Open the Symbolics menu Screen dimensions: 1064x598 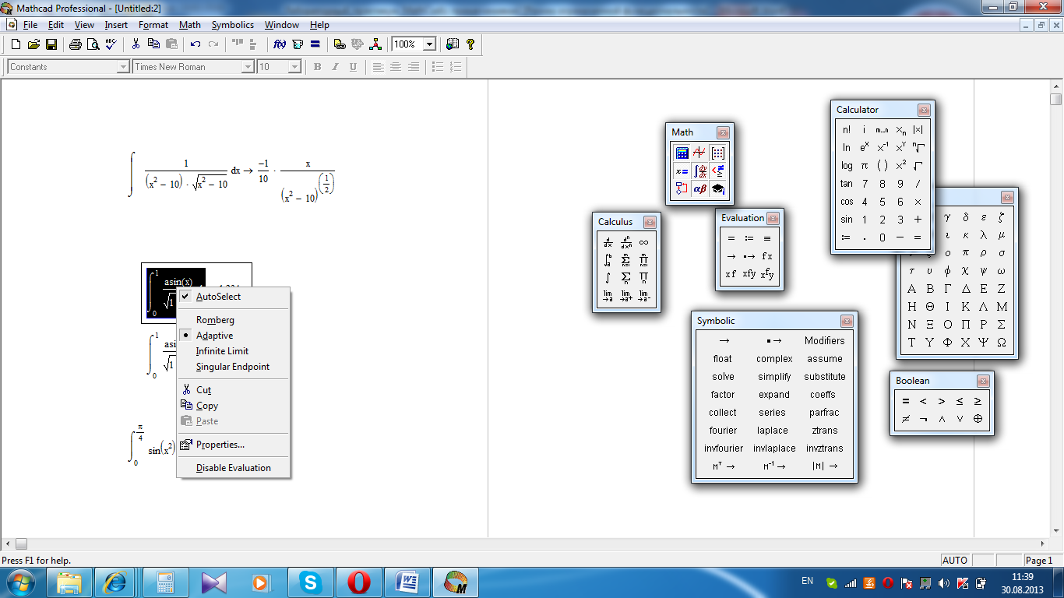(232, 25)
